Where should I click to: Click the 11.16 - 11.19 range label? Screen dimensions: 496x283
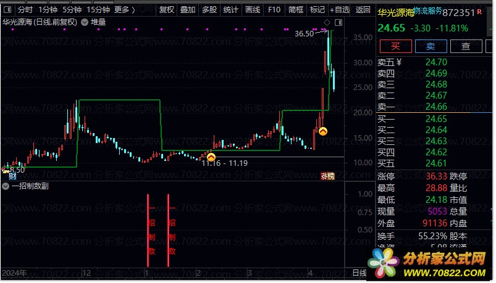[x=225, y=163]
